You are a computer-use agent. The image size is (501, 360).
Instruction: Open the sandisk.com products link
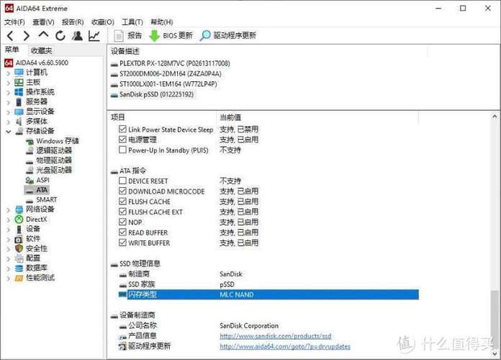(276, 336)
